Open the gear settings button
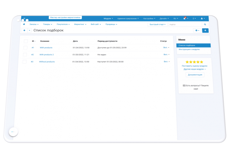The image size is (230, 153). tap(197, 31)
